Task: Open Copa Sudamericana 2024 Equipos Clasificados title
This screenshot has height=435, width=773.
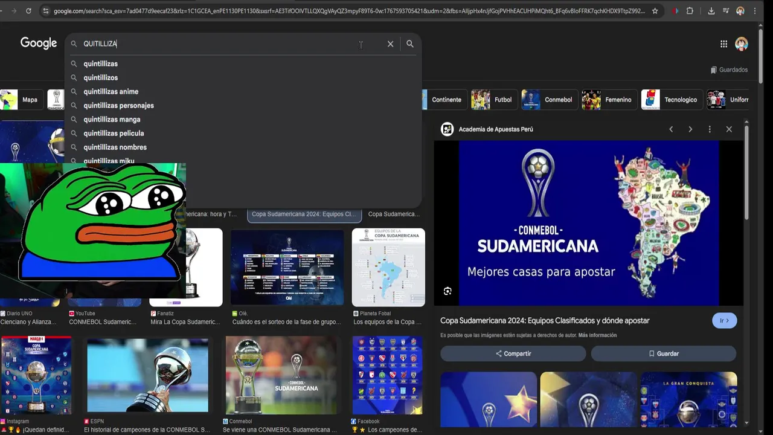Action: coord(545,321)
